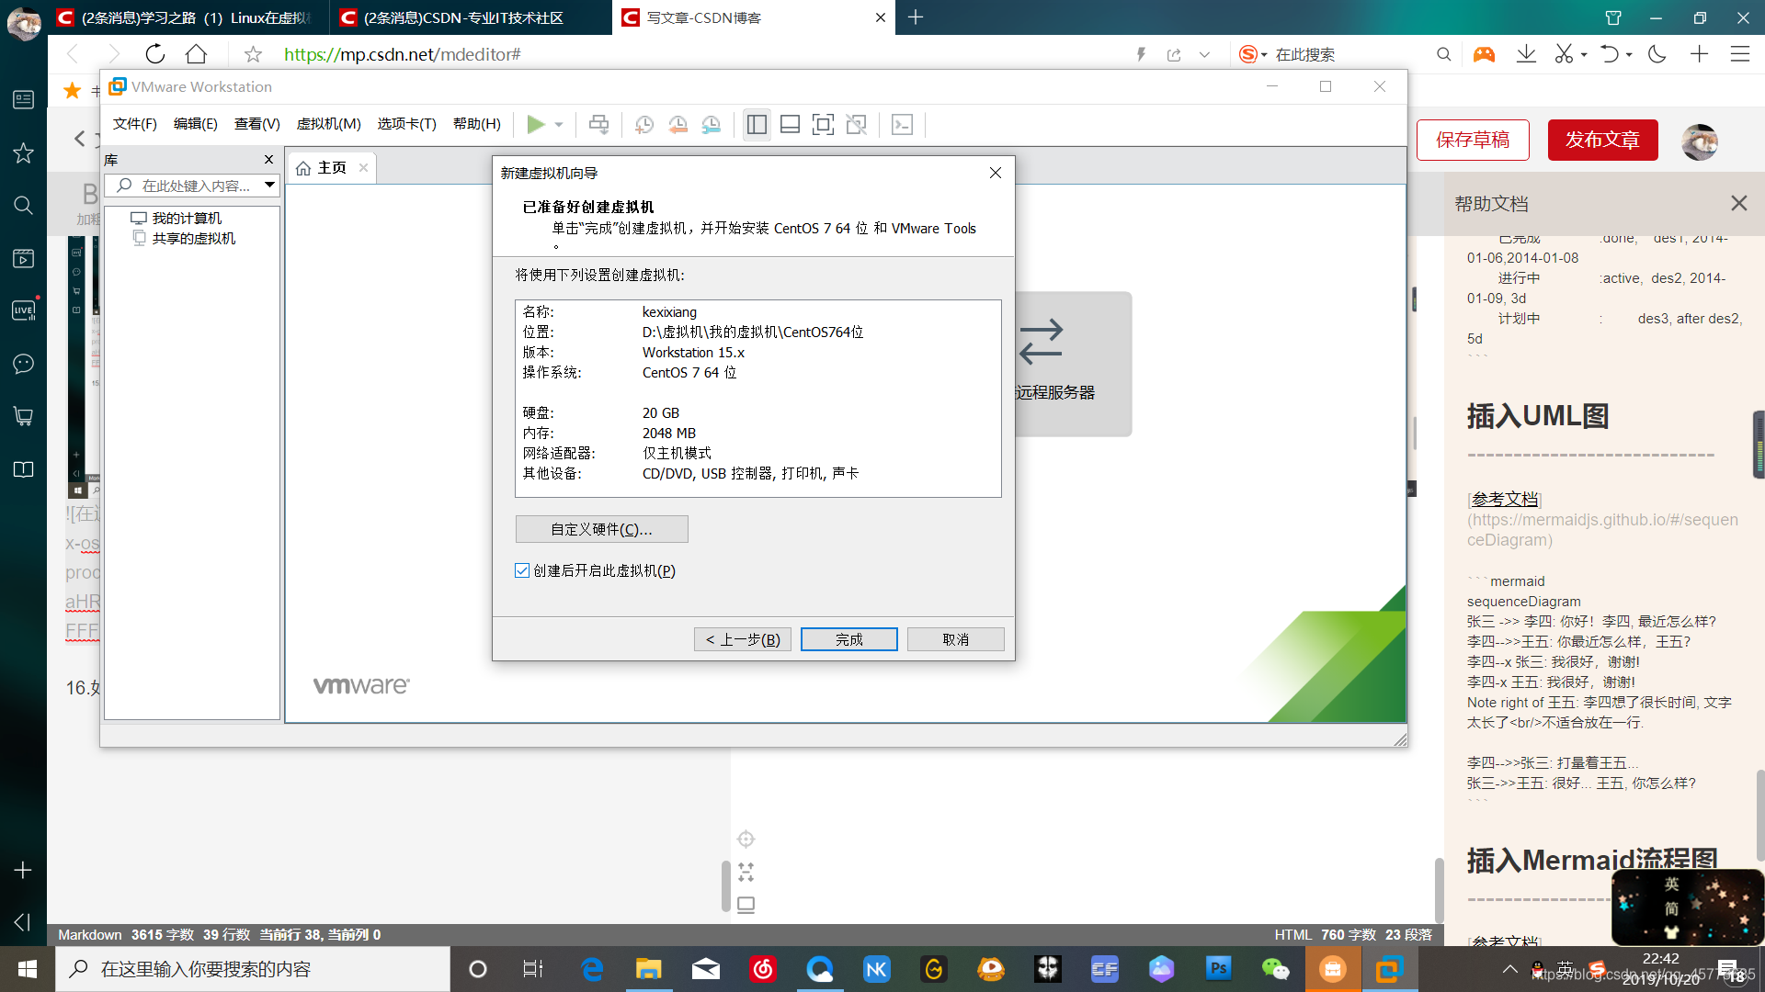1765x992 pixels.
Task: Open the LIVE icon in browser sidebar
Action: (23, 310)
